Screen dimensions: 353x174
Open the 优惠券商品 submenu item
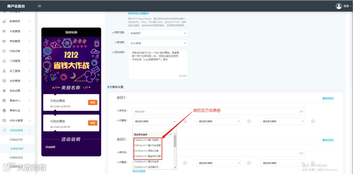click(16, 158)
